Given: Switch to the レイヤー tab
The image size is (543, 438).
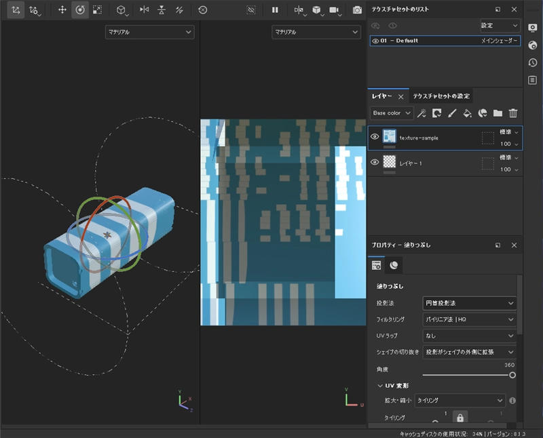Looking at the screenshot, I should point(382,96).
